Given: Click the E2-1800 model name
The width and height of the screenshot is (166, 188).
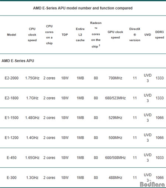Looking at the screenshot, I should [11, 98].
